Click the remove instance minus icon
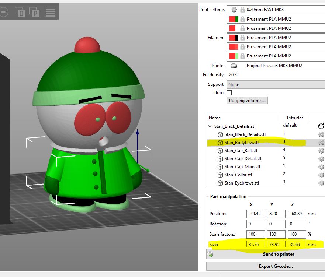 click(x=4, y=12)
